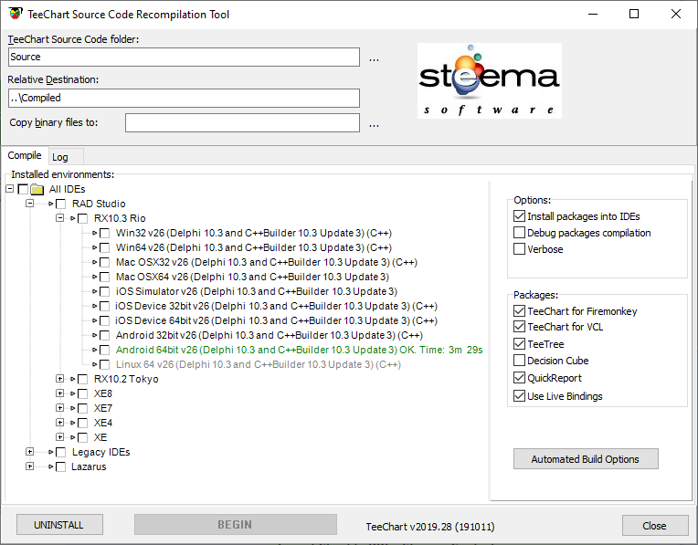Viewport: 698px width, 545px height.
Task: Click the All IDEs folder icon
Action: coord(37,190)
